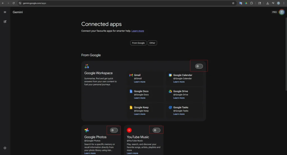Screen dimensions: 287x155
Task: Open Learn more under Connected apps heading
Action: (x=138, y=31)
